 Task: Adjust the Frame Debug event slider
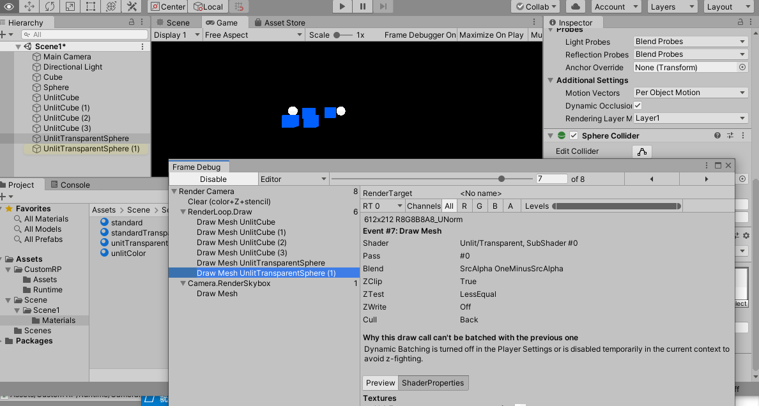click(501, 179)
